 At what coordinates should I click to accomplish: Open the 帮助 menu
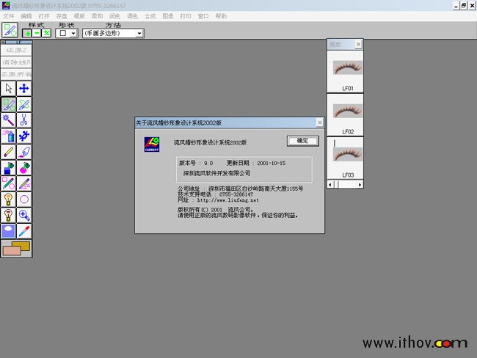coord(221,16)
